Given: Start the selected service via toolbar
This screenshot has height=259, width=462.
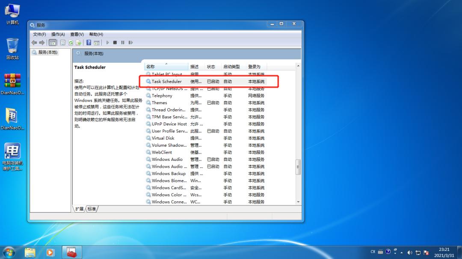Looking at the screenshot, I should pos(107,42).
